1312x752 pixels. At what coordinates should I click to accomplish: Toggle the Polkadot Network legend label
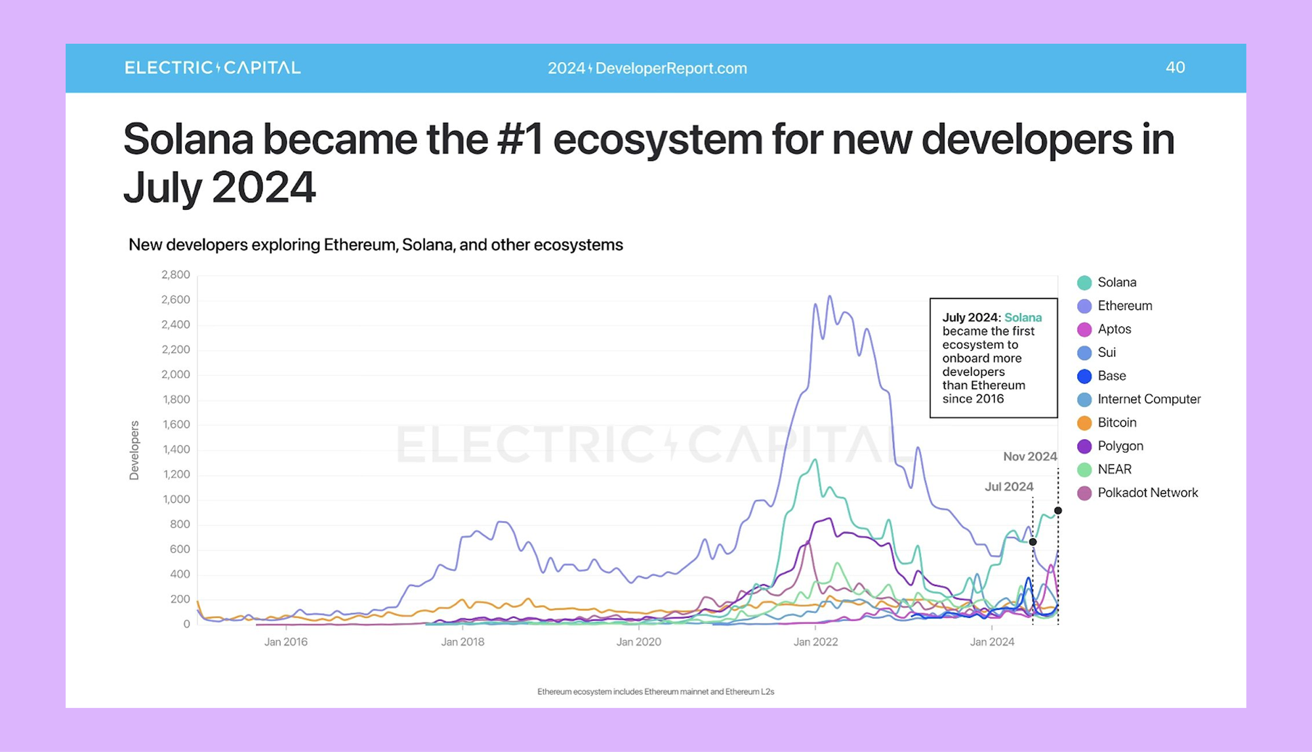click(1147, 493)
